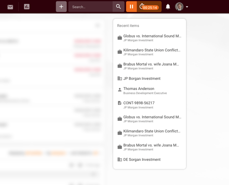The width and height of the screenshot is (229, 185).
Task: Open the reports bar chart icon
Action: click(27, 7)
